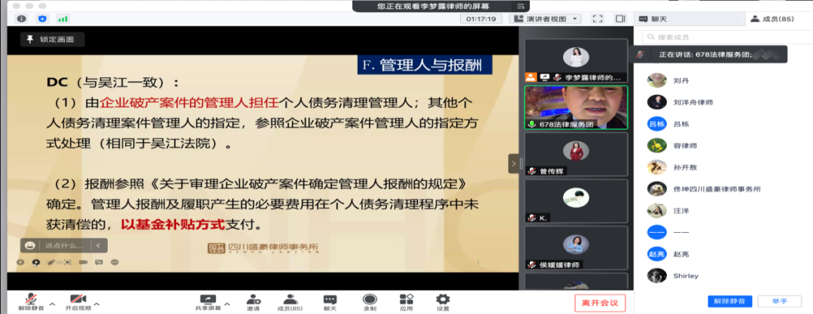Open the slide more-options ellipsis icon
This screenshot has width=813, height=314.
(x=114, y=262)
